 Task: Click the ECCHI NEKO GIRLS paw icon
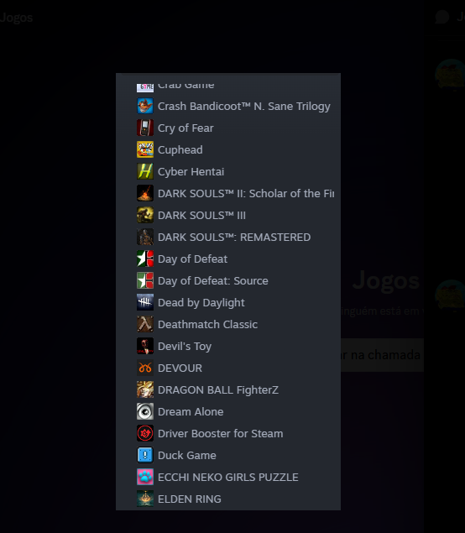tap(145, 477)
